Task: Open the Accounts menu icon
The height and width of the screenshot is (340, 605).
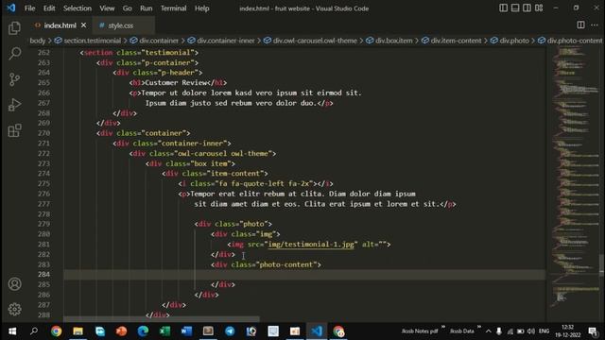Action: click(x=14, y=284)
